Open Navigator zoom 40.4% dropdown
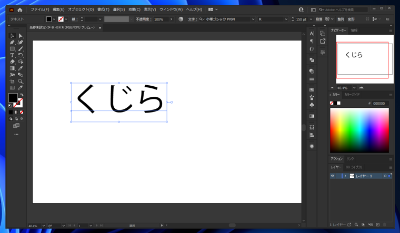The image size is (400, 233). click(354, 88)
